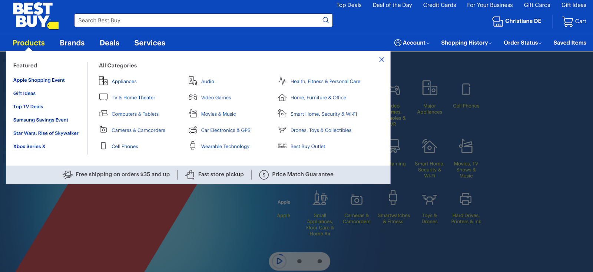Click the Cell Phones background tile
Screen dimensions: 593x272
click(466, 96)
